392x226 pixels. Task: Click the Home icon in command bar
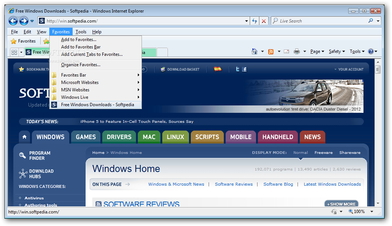tap(255, 51)
